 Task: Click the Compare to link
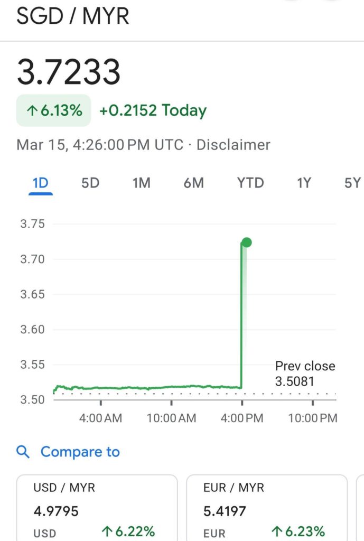[x=80, y=452]
